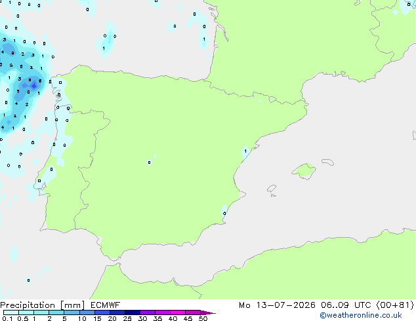This screenshot has width=416, height=321.
Task: Select the 0.1–0.5 mm legend color swatch
Action: click(x=11, y=312)
